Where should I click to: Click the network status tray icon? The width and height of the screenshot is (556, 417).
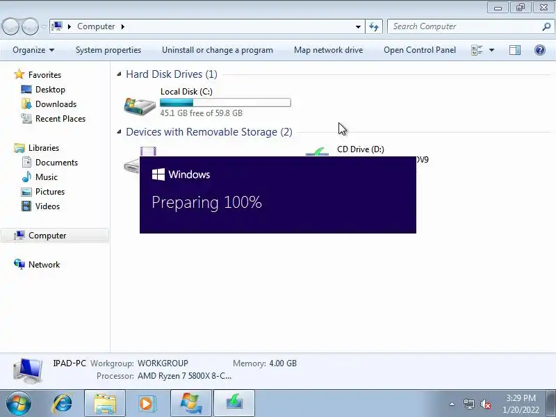click(468, 404)
